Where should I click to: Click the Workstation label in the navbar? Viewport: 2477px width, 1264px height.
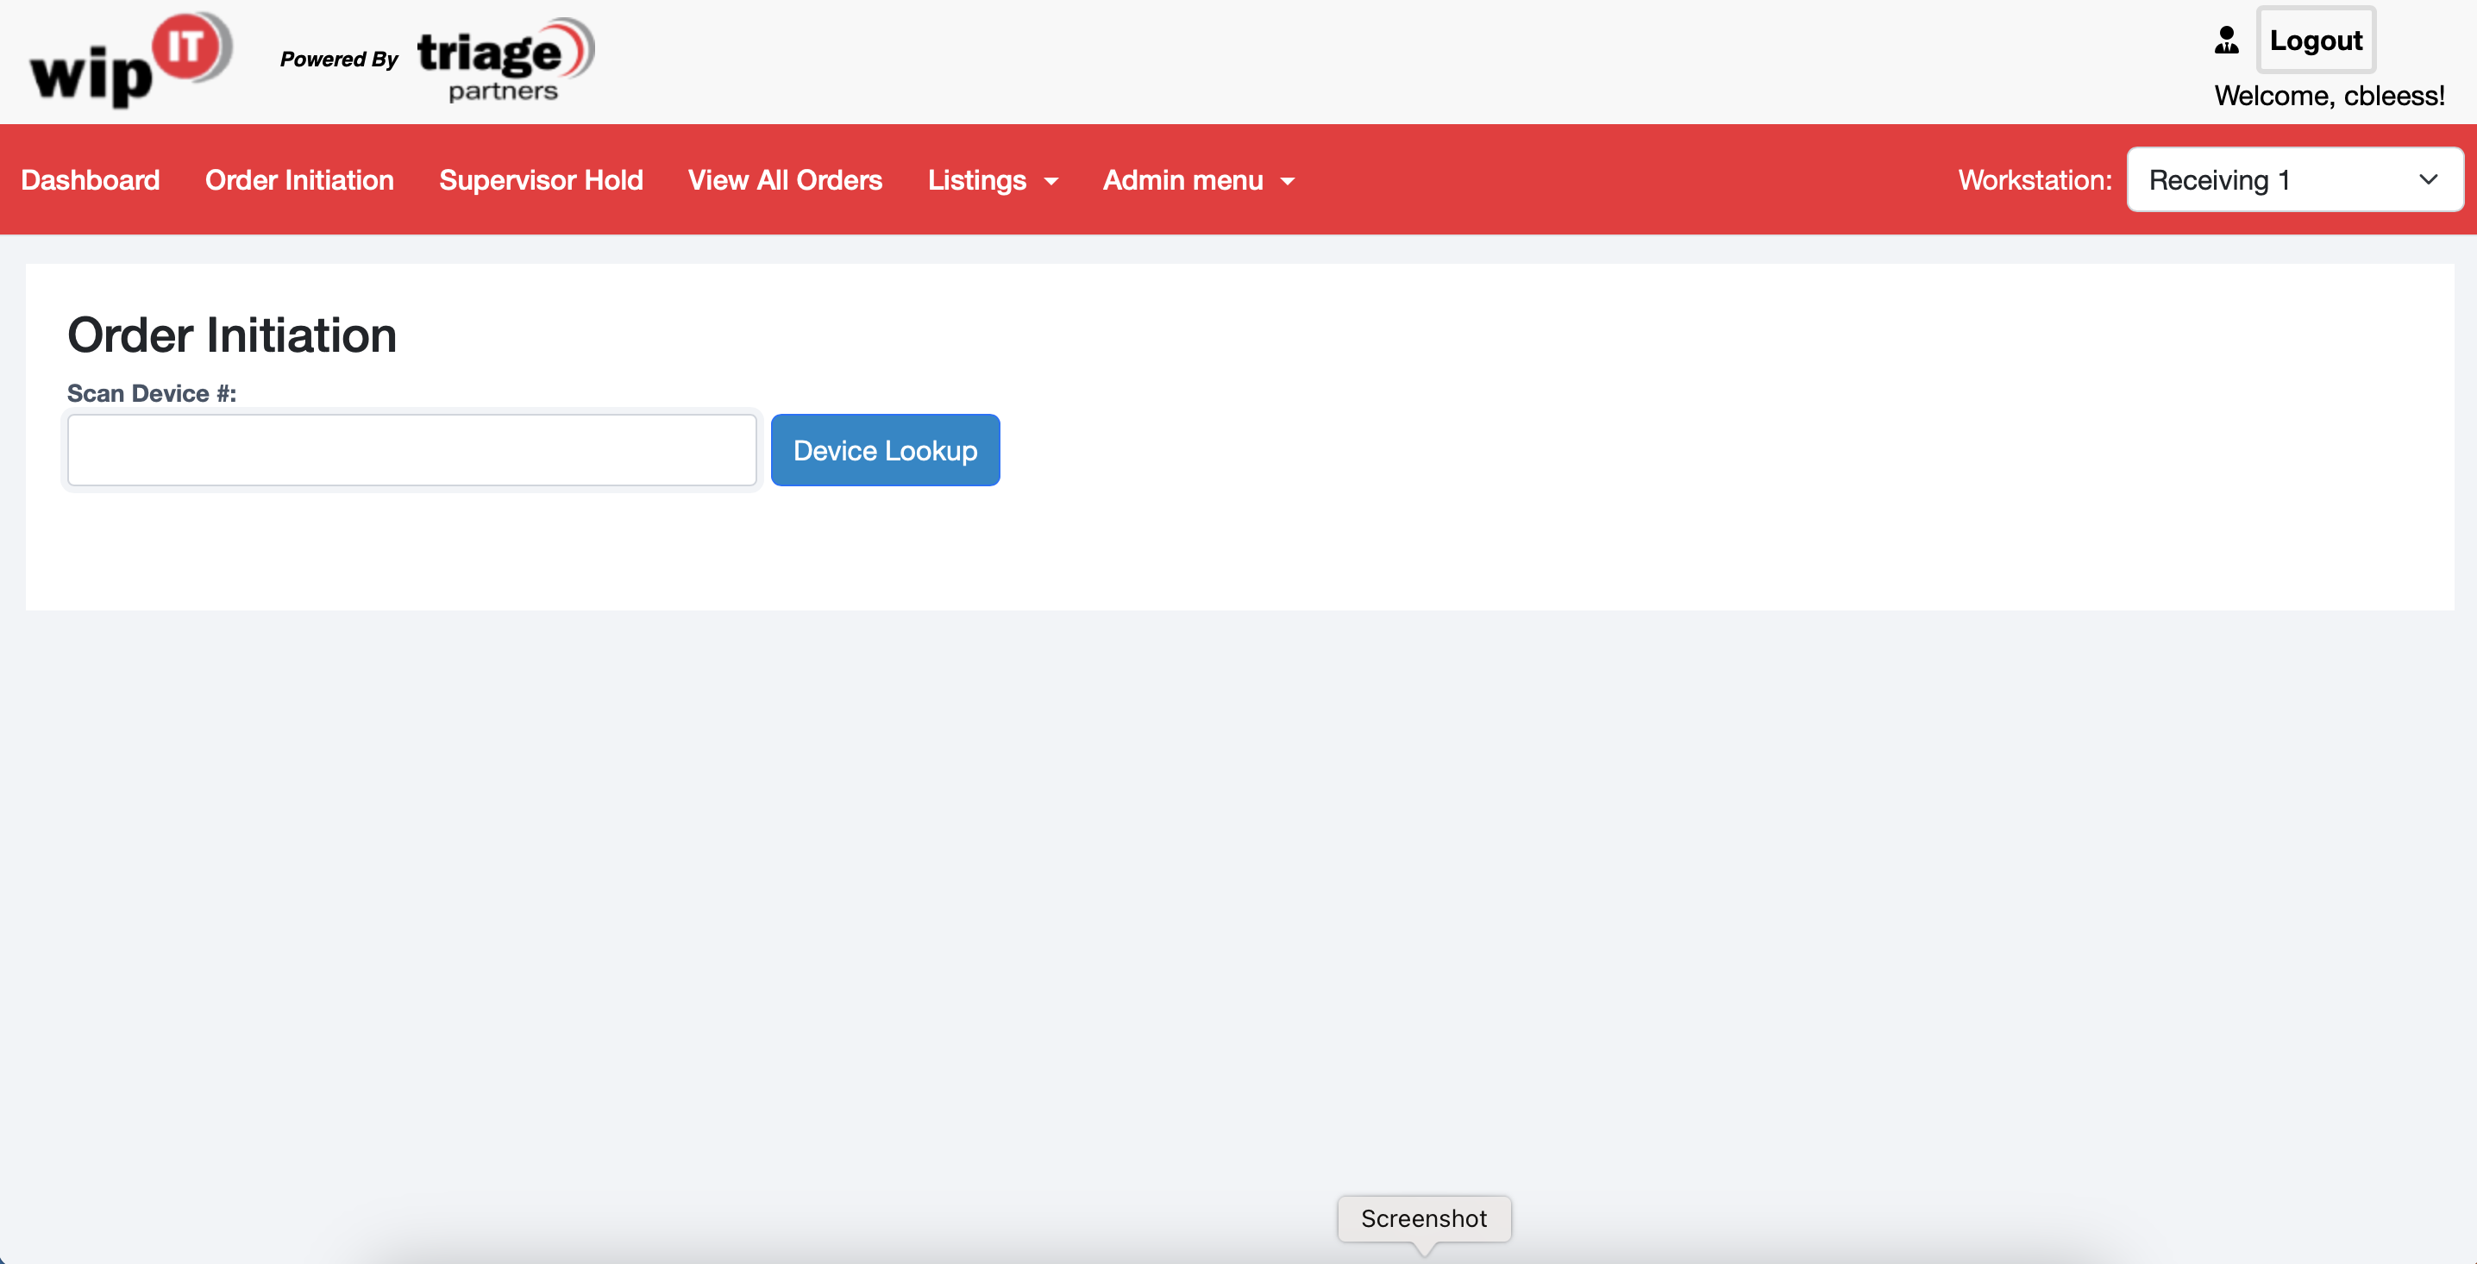[2035, 179]
